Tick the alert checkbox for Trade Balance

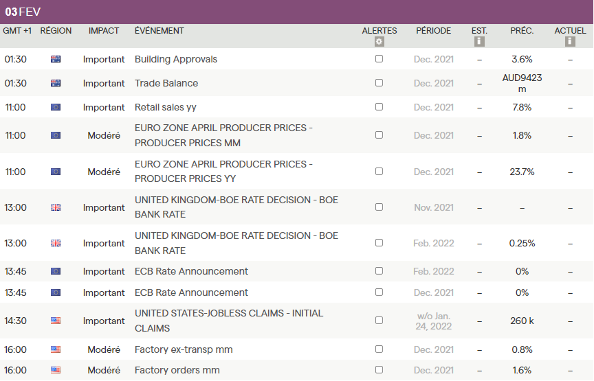pos(379,83)
